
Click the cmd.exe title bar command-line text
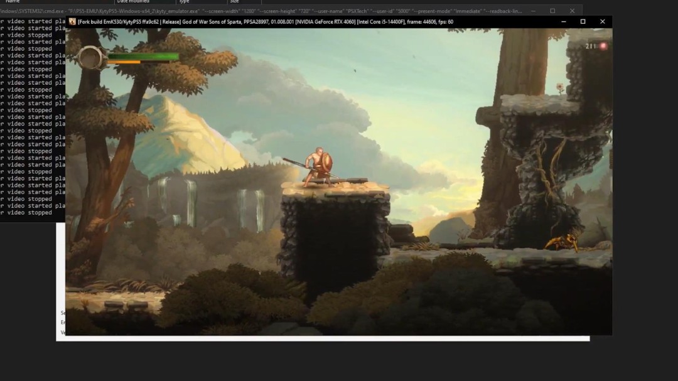click(261, 11)
